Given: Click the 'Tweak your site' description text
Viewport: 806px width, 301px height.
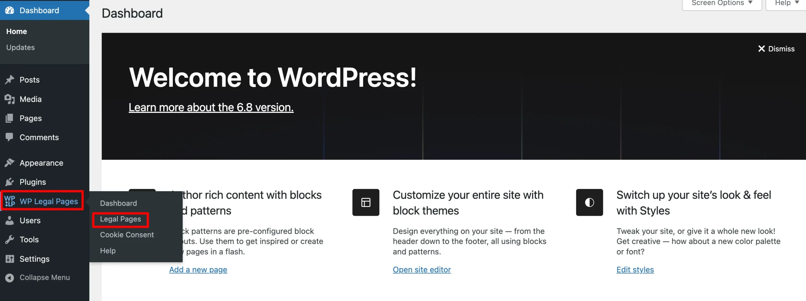Looking at the screenshot, I should [x=698, y=242].
